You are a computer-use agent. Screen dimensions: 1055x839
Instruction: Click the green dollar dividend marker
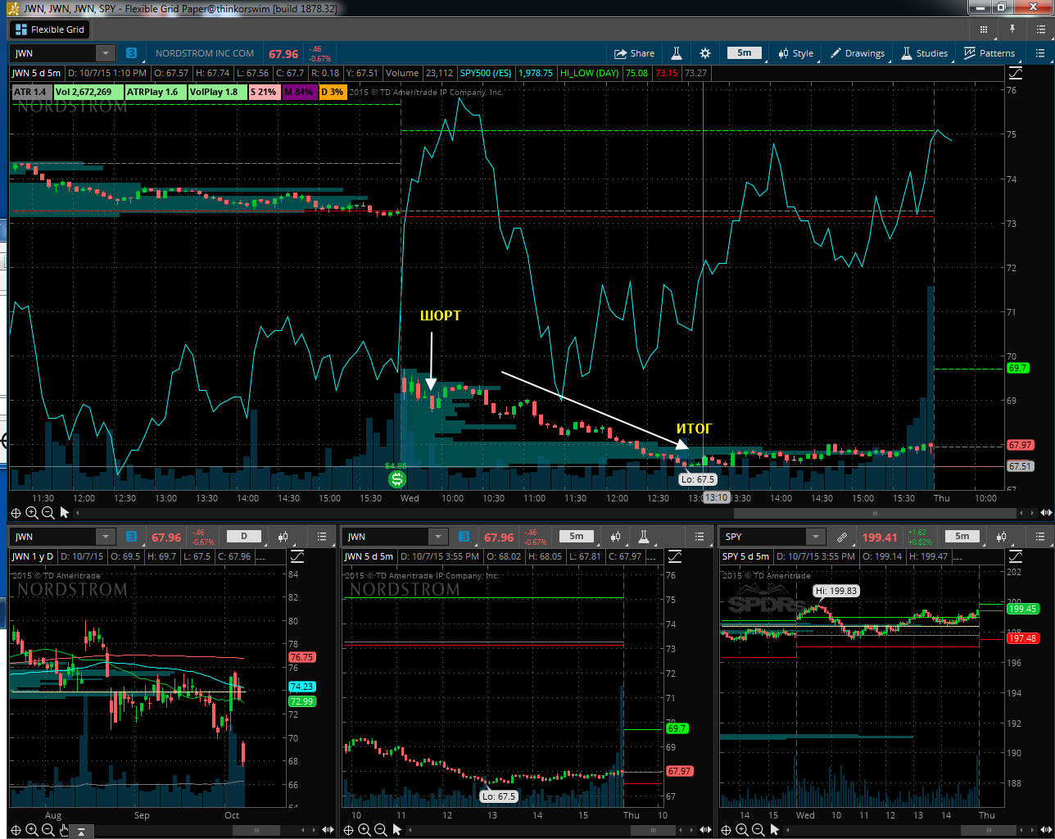(x=396, y=479)
